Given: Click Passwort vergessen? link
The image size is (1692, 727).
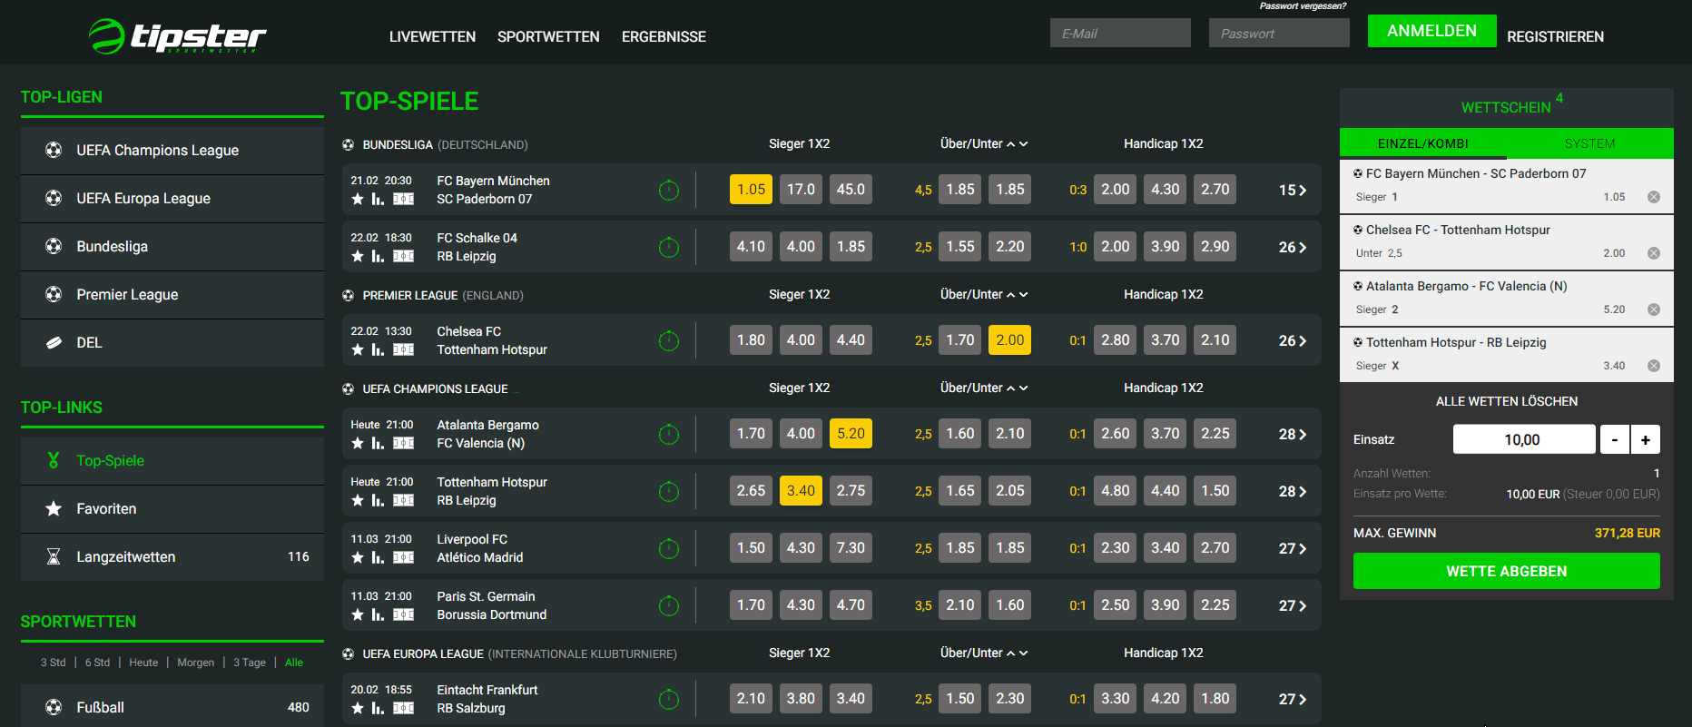Looking at the screenshot, I should tap(1303, 6).
